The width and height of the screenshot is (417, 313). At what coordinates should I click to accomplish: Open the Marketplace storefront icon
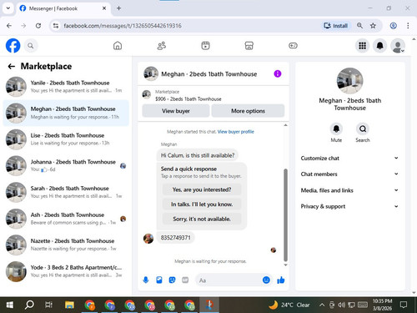[x=249, y=46]
